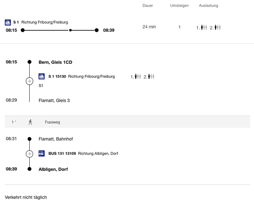Click the train icon beside S 1 15130
This screenshot has width=254, height=209.
point(41,76)
